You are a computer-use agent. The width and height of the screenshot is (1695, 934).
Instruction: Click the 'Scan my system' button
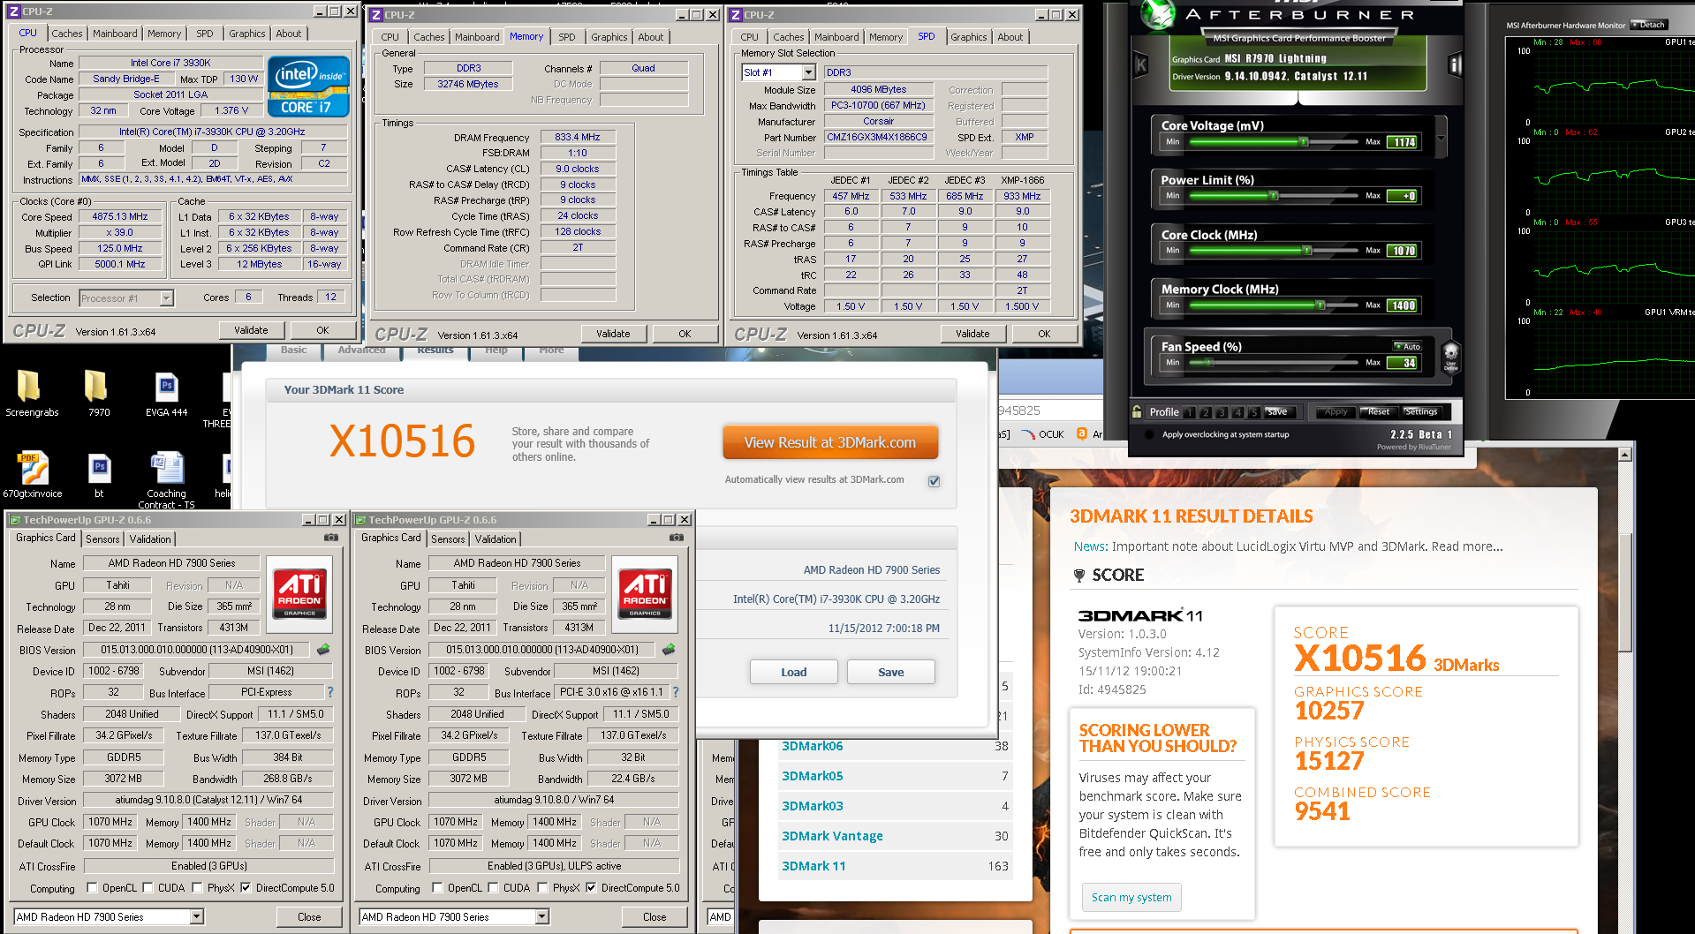click(x=1131, y=897)
